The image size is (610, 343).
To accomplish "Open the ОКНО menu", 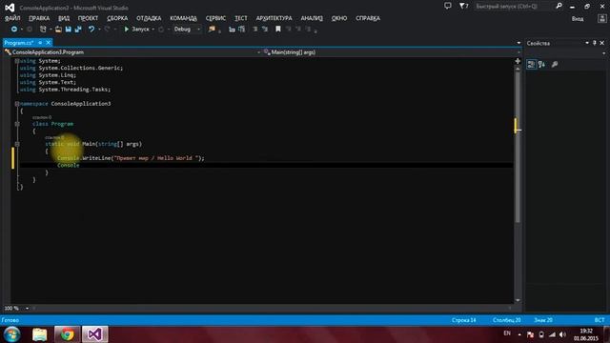I will point(339,18).
